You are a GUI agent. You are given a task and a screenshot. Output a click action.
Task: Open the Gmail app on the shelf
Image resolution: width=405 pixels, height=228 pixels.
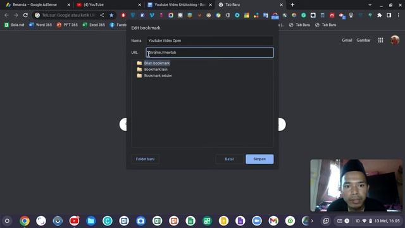273,221
